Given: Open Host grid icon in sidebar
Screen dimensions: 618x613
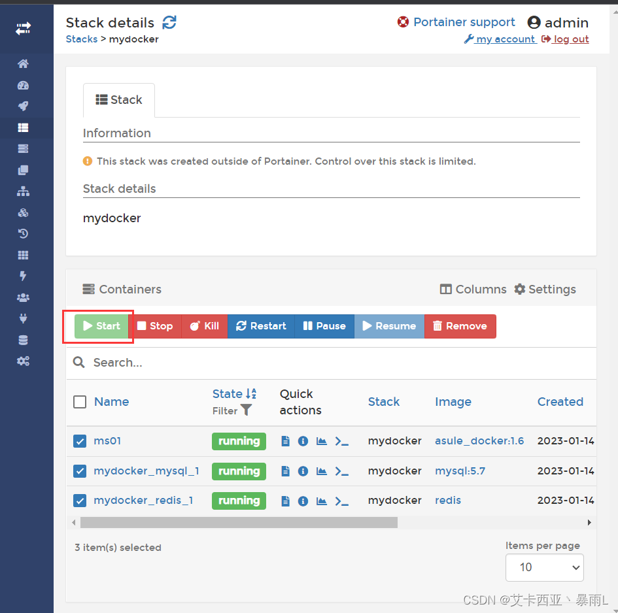Looking at the screenshot, I should [x=24, y=256].
